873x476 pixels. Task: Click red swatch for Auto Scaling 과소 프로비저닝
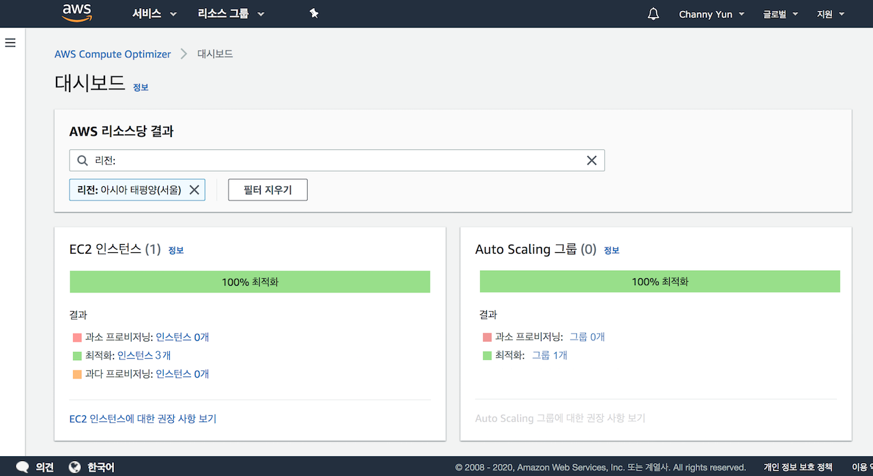click(486, 337)
